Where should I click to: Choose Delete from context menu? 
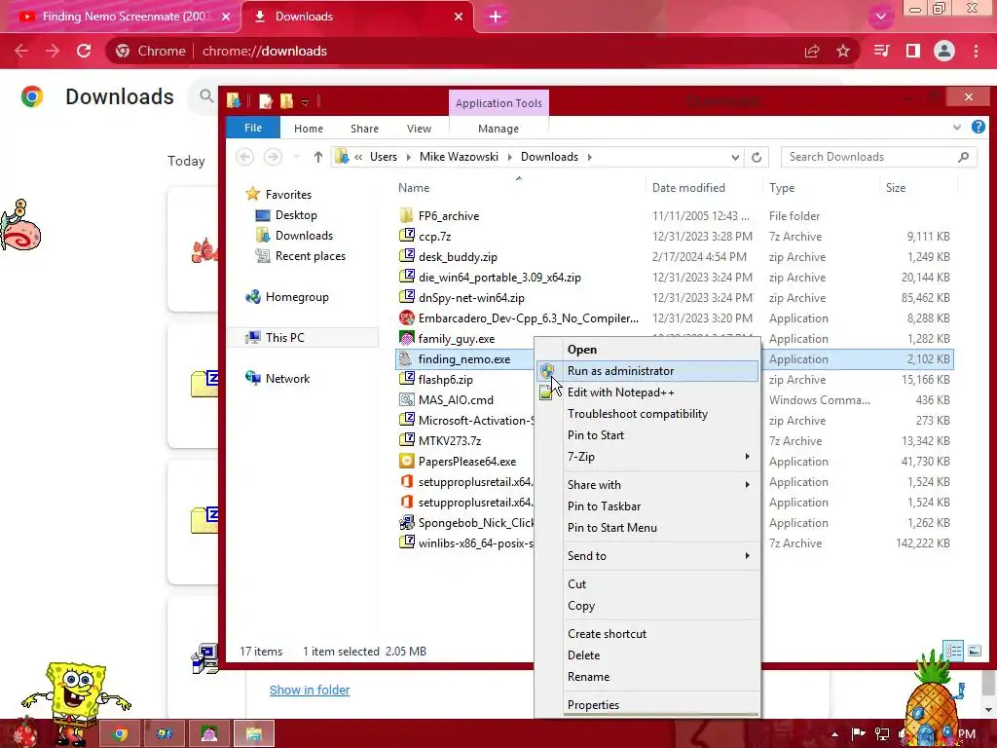coord(647,655)
